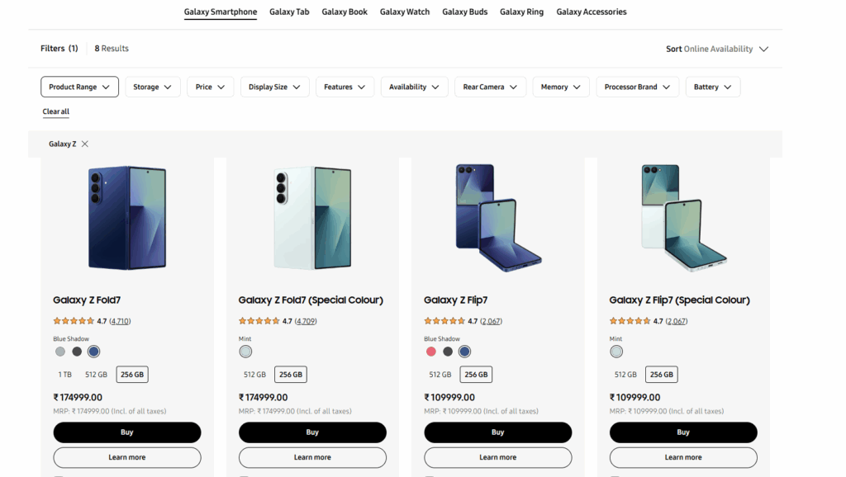Screen dimensions: 846x477
Task: Remove the Galaxy Z filter chip
Action: (x=85, y=144)
